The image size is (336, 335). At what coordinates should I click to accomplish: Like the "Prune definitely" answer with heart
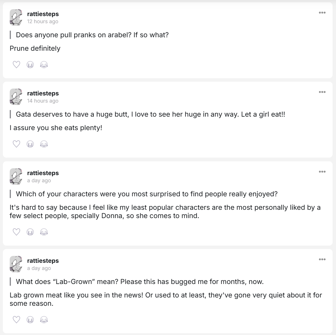click(x=17, y=65)
